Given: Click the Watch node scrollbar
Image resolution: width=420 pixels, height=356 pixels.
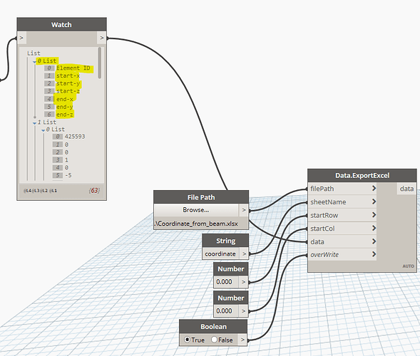Looking at the screenshot, I should pyautogui.click(x=100, y=63).
